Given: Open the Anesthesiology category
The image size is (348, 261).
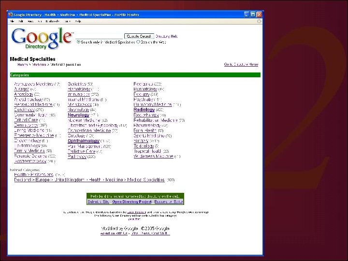Looking at the screenshot, I should click(29, 99).
